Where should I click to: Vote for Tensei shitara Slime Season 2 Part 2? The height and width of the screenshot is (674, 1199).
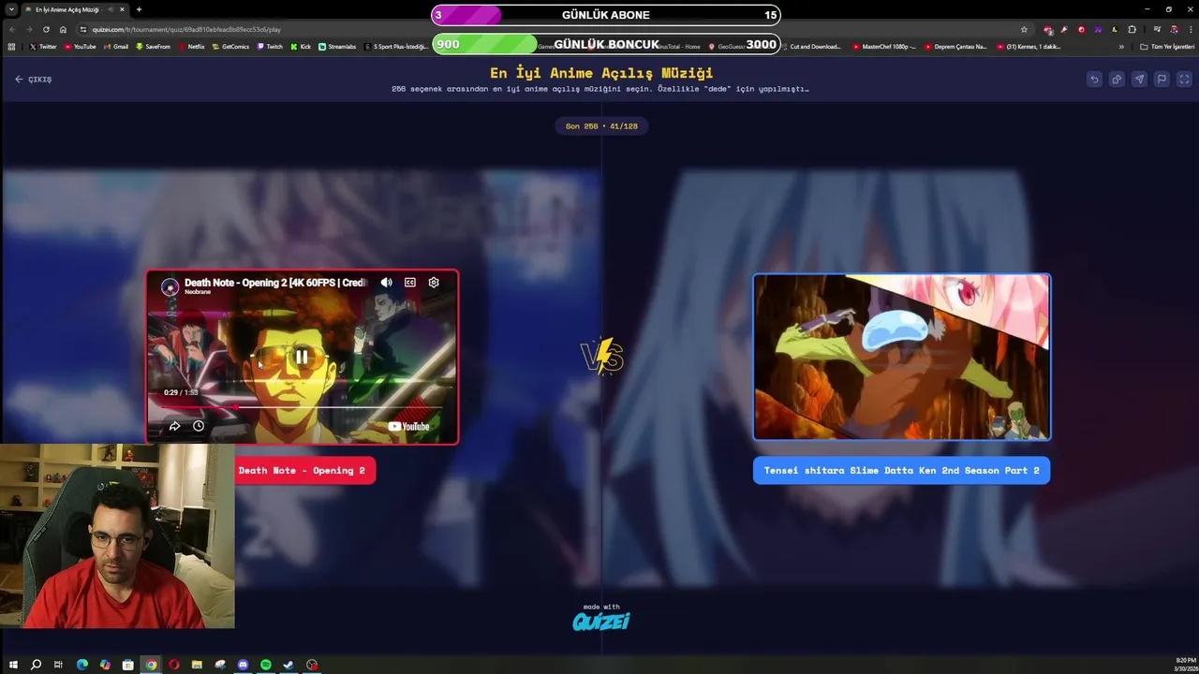[x=901, y=470]
